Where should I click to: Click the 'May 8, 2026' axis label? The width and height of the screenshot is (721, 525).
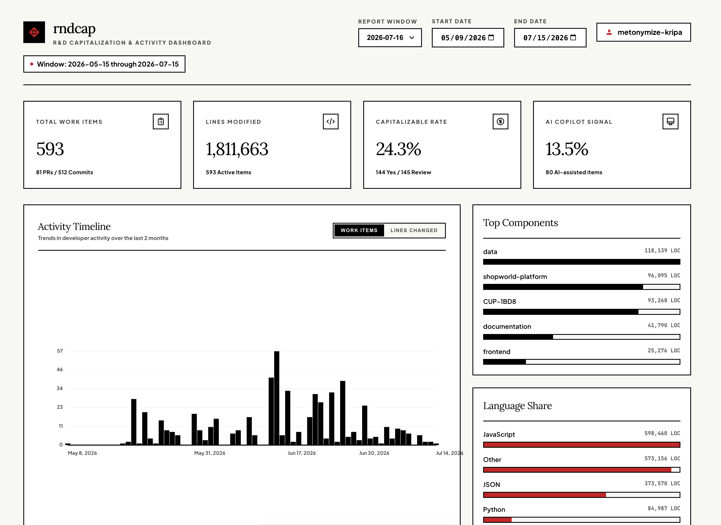tap(82, 453)
